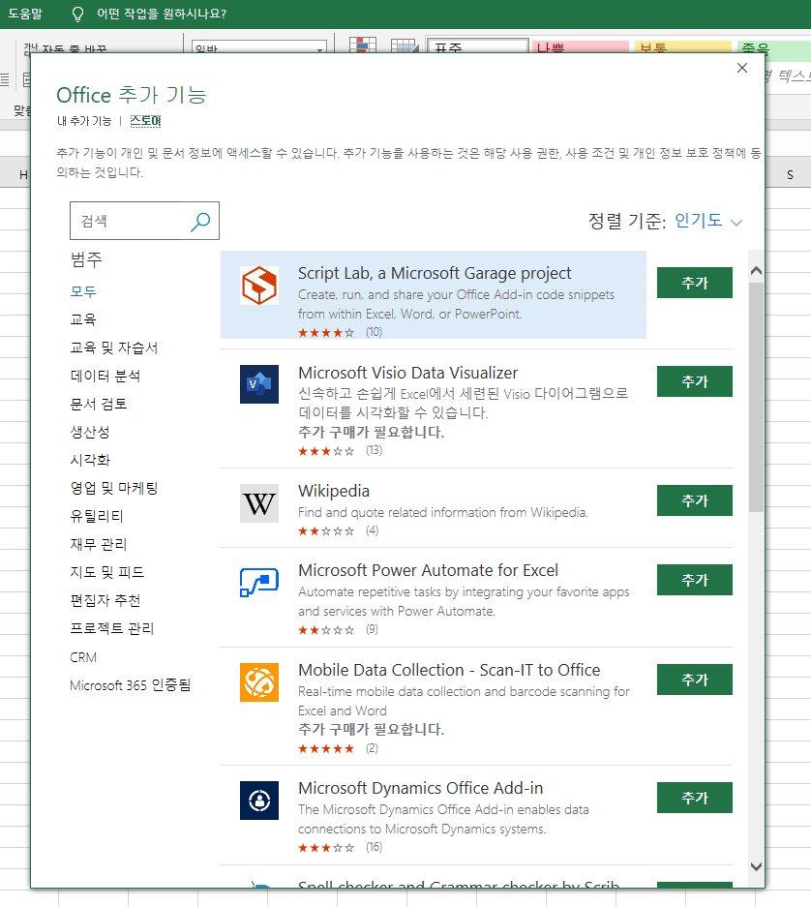Click the add-in list scroll up arrow
This screenshot has height=907, width=811.
pos(756,271)
